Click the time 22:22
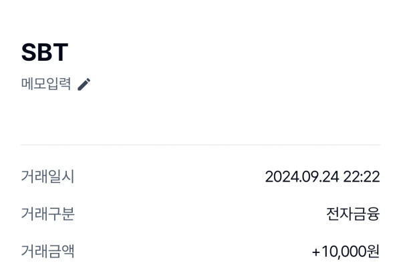 [x=362, y=177]
